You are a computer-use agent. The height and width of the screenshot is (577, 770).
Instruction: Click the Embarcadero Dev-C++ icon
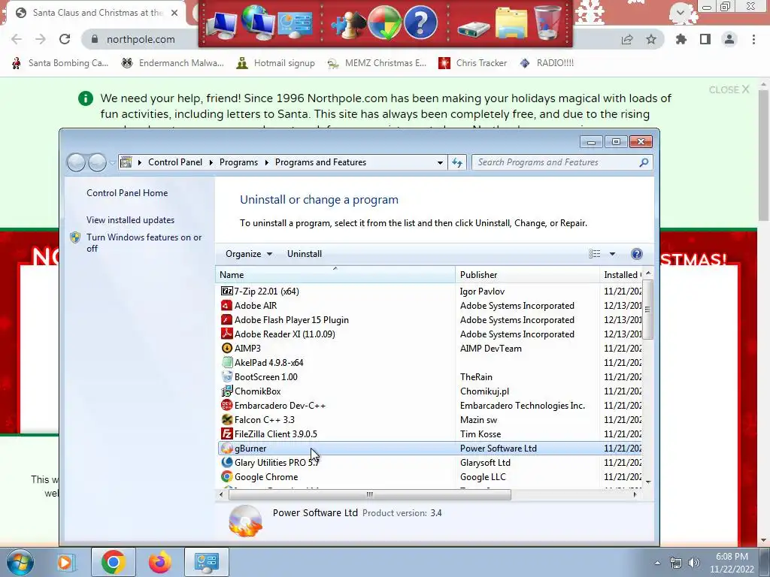pyautogui.click(x=226, y=405)
